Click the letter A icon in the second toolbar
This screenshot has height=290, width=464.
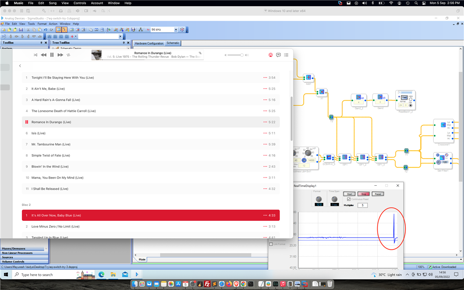tap(49, 36)
